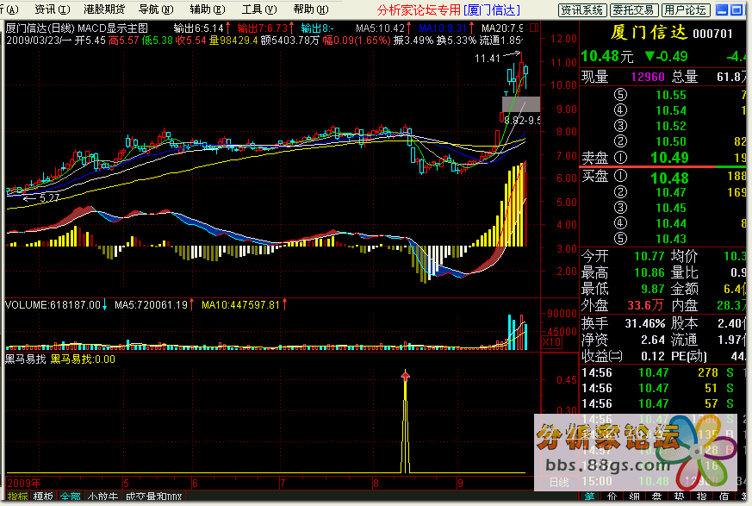This screenshot has height=506, width=752.
Task: Click the red arrow signal on 黑马易找 spike
Action: (x=406, y=376)
